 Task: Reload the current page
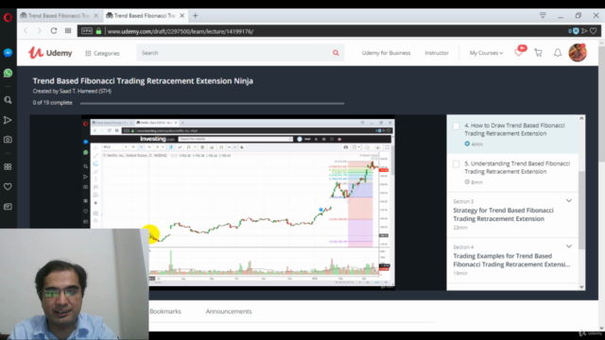coord(54,31)
